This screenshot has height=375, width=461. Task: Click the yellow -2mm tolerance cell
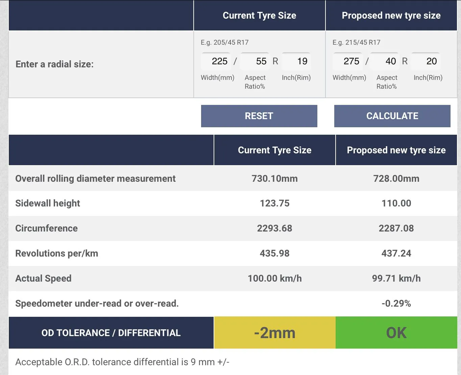click(x=274, y=333)
